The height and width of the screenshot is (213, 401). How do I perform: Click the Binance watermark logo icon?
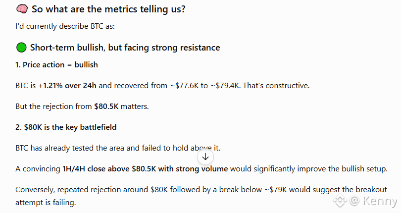[340, 201]
